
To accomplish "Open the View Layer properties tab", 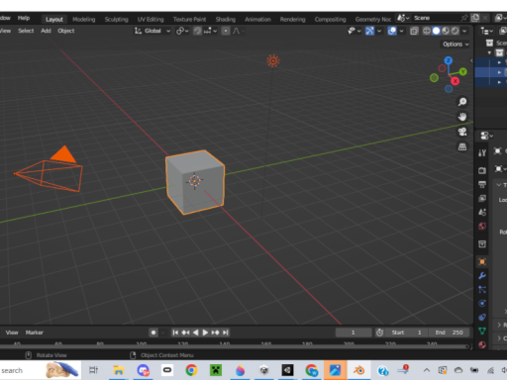I will [482, 198].
